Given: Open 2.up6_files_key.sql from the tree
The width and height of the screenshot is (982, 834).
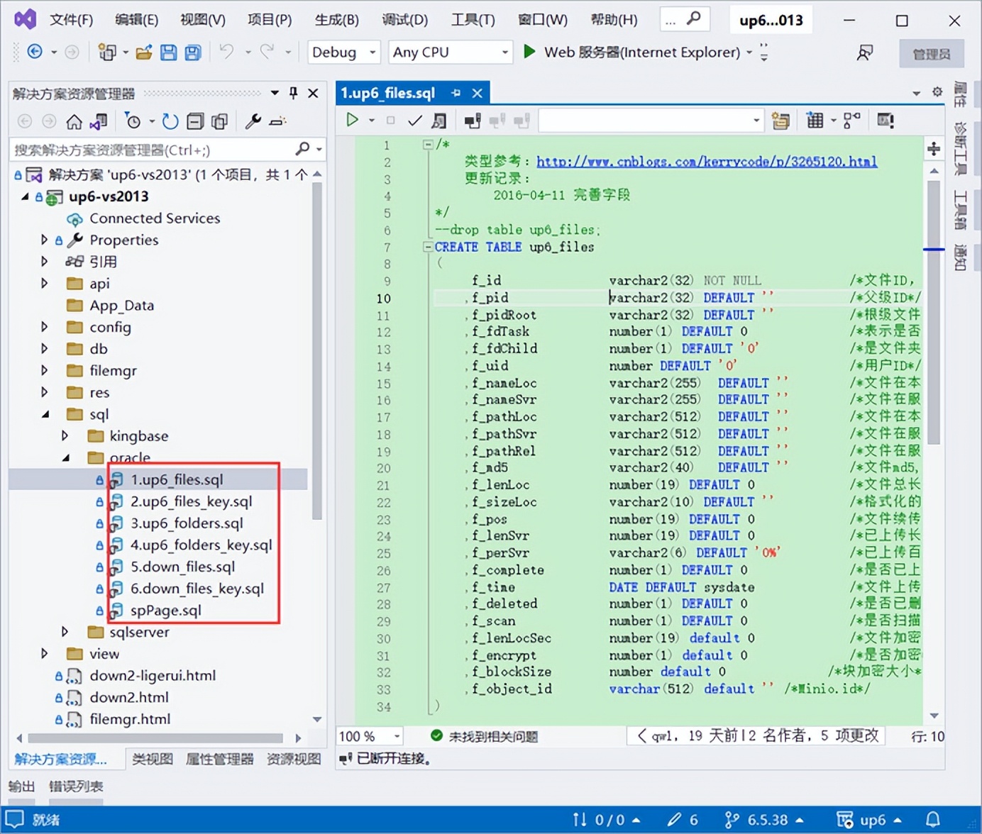Looking at the screenshot, I should coord(192,501).
